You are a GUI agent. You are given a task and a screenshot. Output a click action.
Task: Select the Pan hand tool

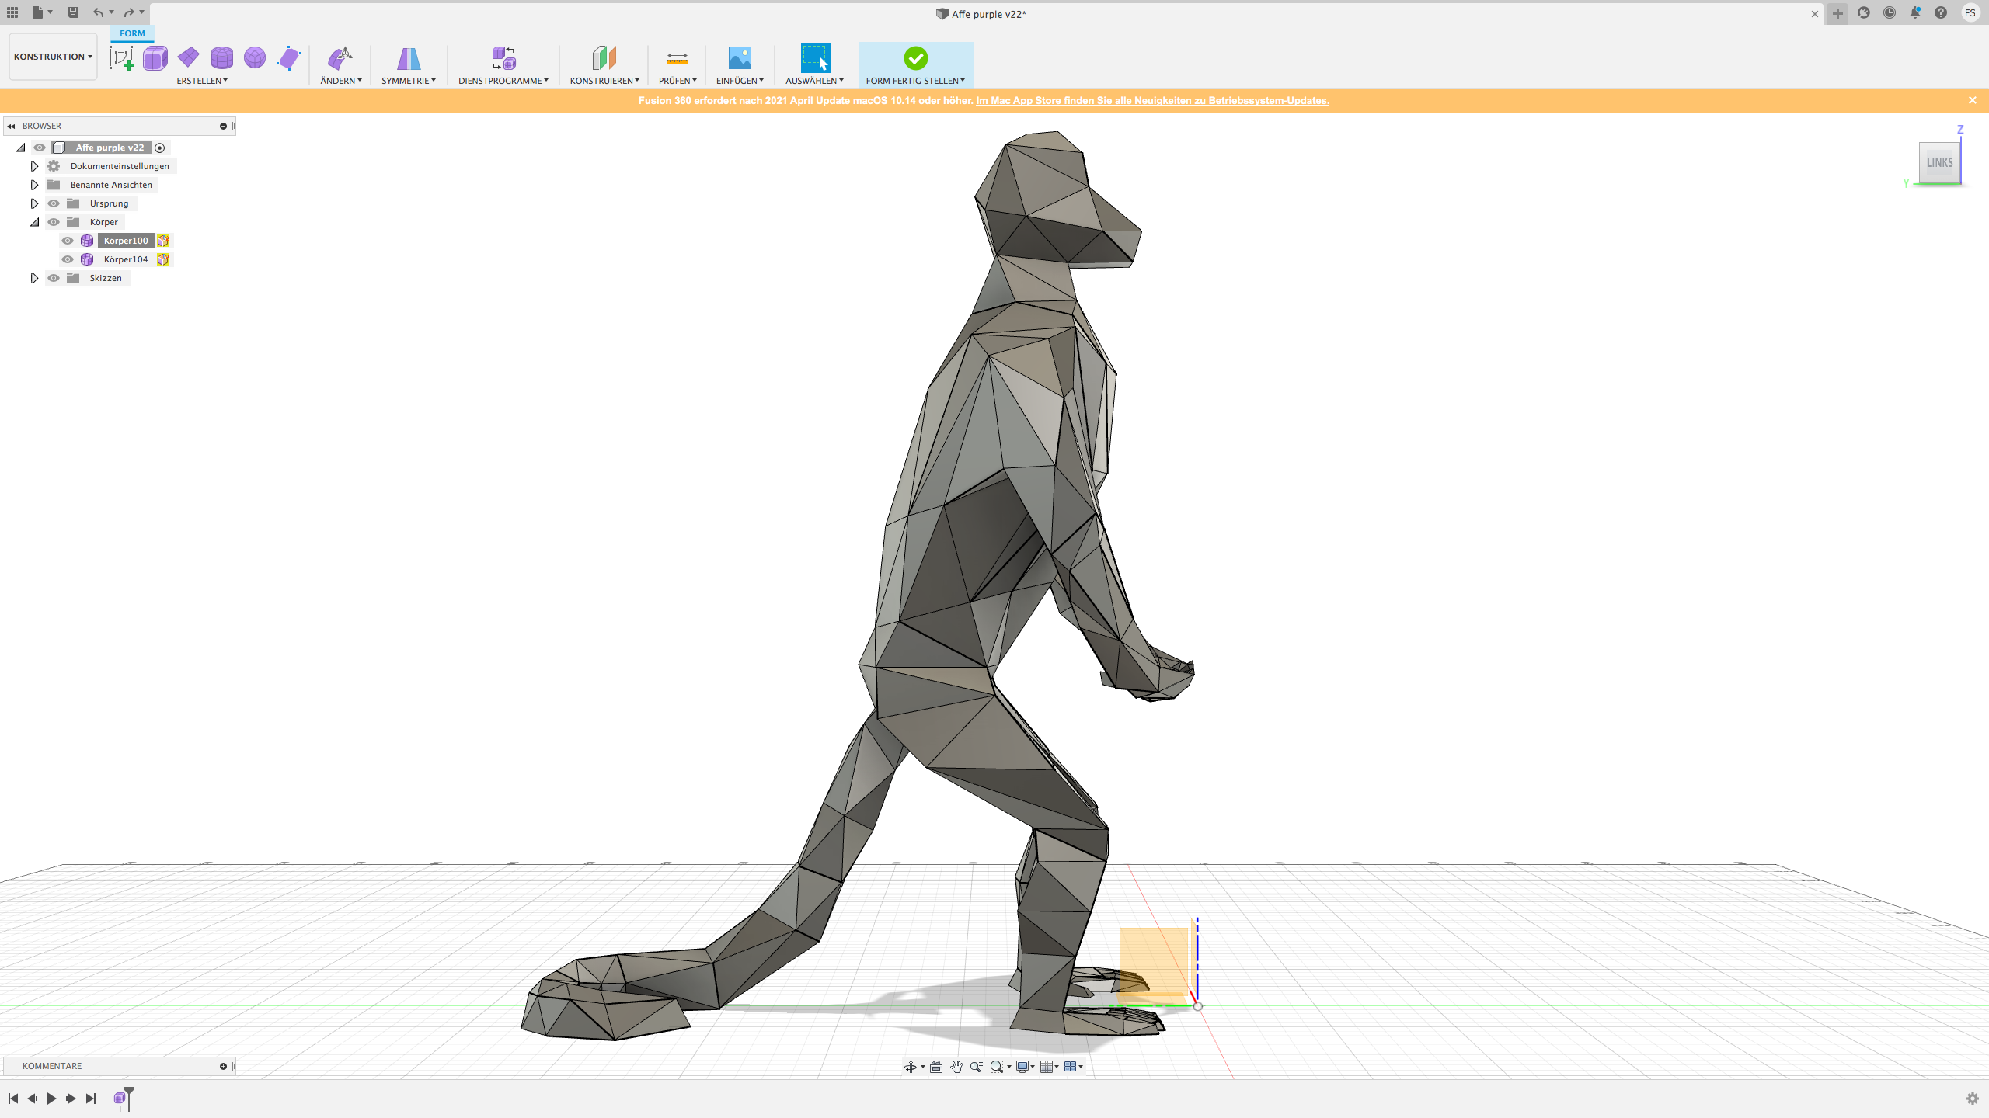tap(956, 1066)
